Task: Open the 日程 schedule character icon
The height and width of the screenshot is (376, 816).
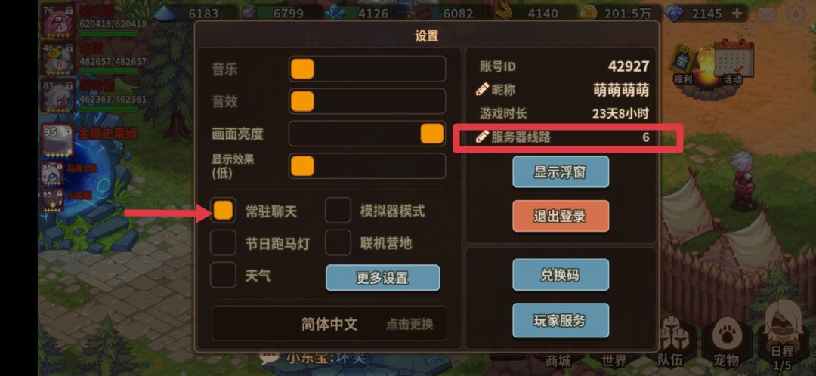Action: (782, 337)
